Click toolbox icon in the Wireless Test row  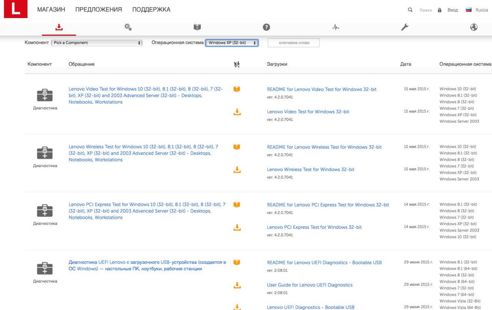45,153
